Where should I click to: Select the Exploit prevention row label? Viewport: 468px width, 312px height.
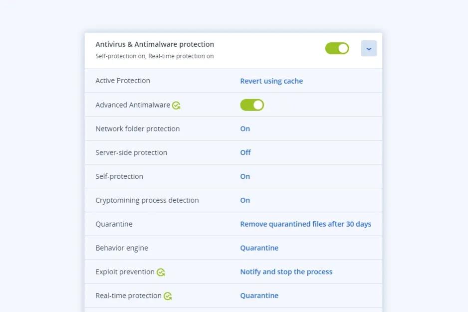point(125,272)
